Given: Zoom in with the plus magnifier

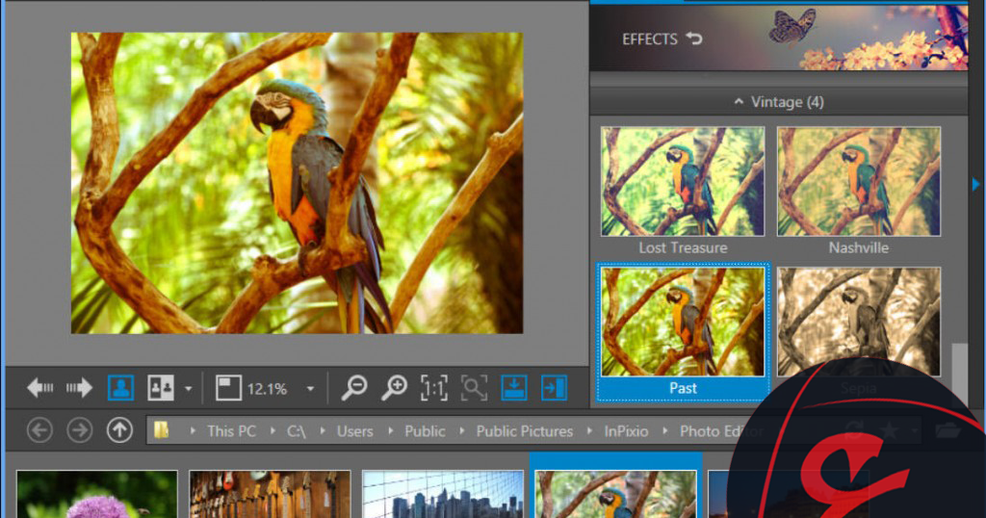Looking at the screenshot, I should click(394, 388).
